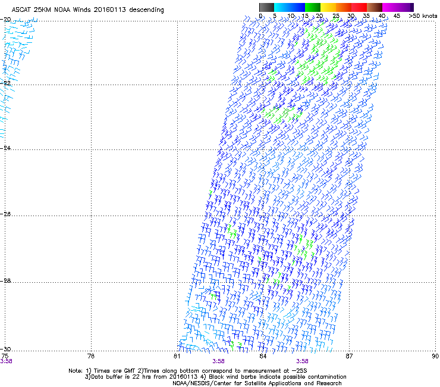Viewport: 440px width, 387px height.
Task: Click the "84" longitude axis label
Action: click(263, 357)
